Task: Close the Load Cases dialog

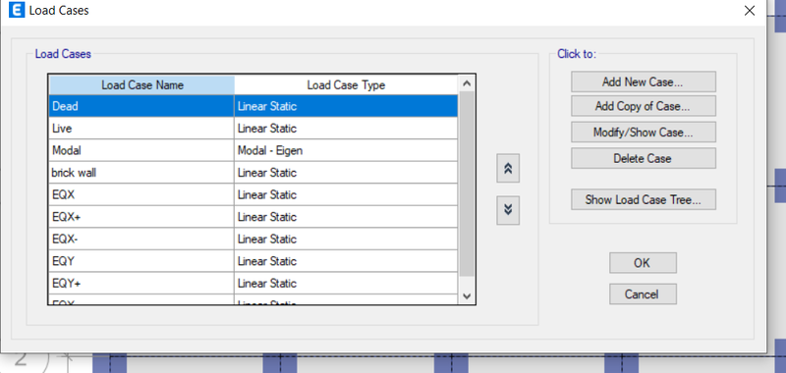Action: coord(750,11)
